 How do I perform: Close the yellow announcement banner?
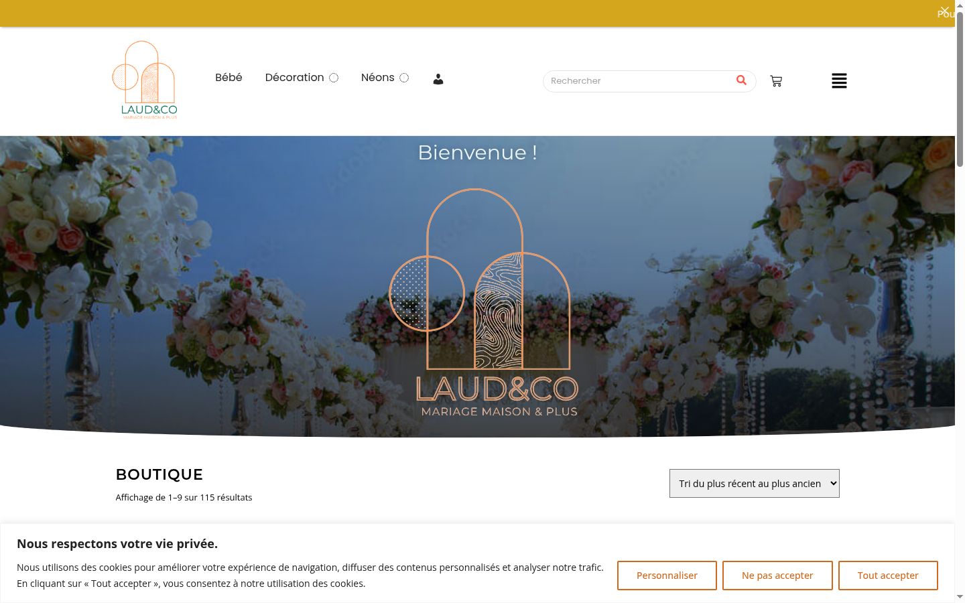tap(944, 11)
